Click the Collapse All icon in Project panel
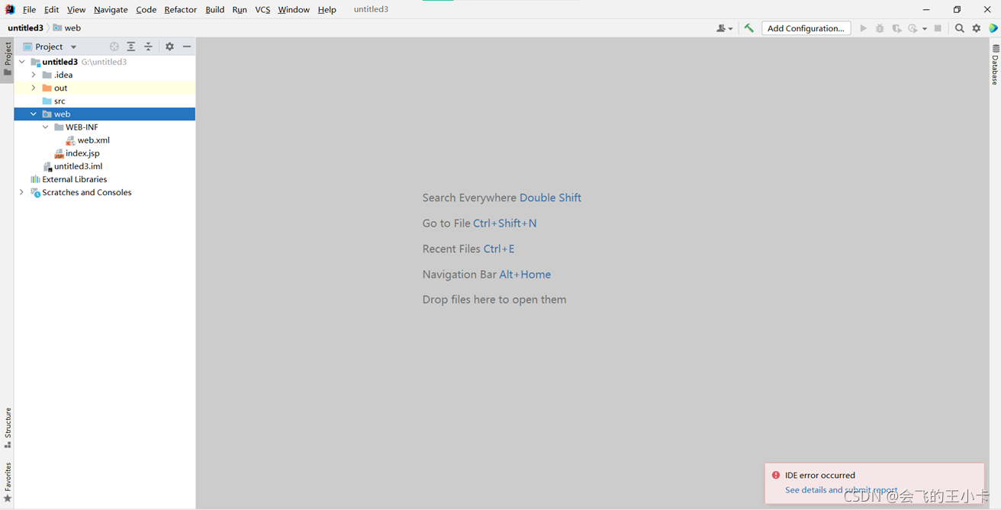The width and height of the screenshot is (1001, 510). point(148,47)
